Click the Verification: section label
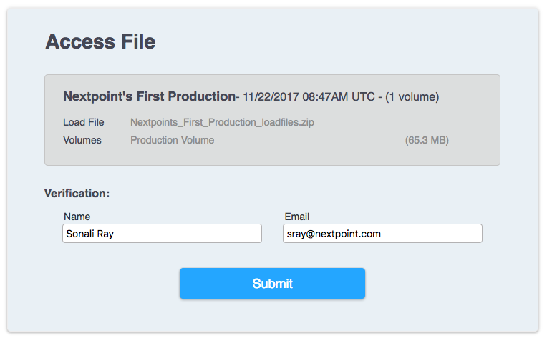 (77, 193)
